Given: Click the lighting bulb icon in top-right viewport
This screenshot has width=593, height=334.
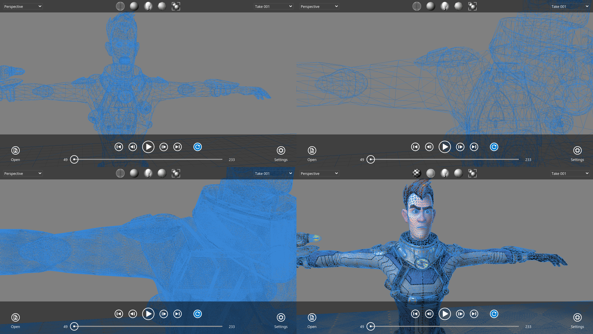Looking at the screenshot, I should pyautogui.click(x=444, y=6).
